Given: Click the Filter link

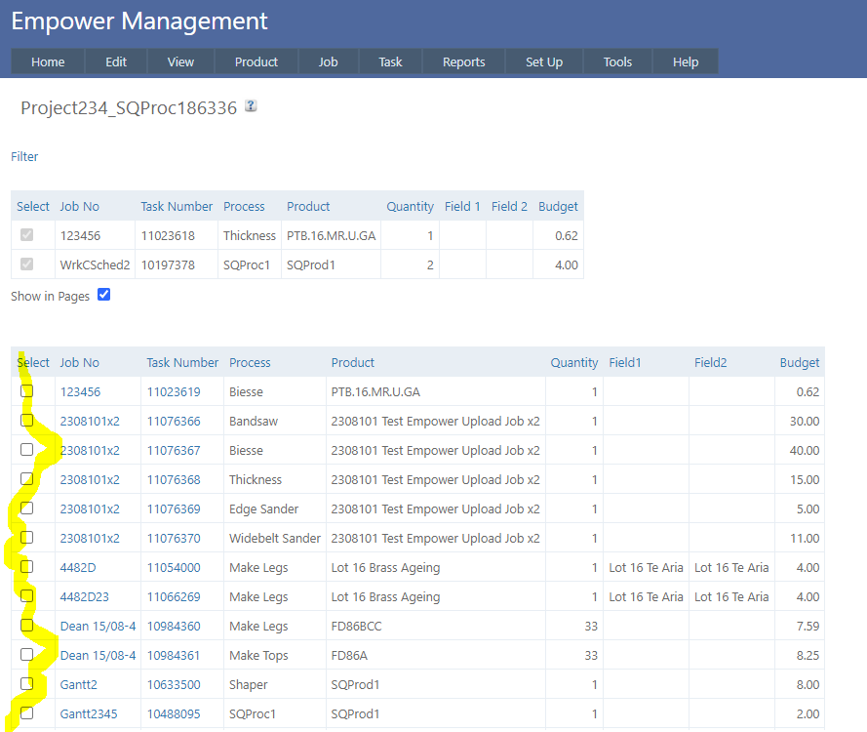Looking at the screenshot, I should point(24,156).
